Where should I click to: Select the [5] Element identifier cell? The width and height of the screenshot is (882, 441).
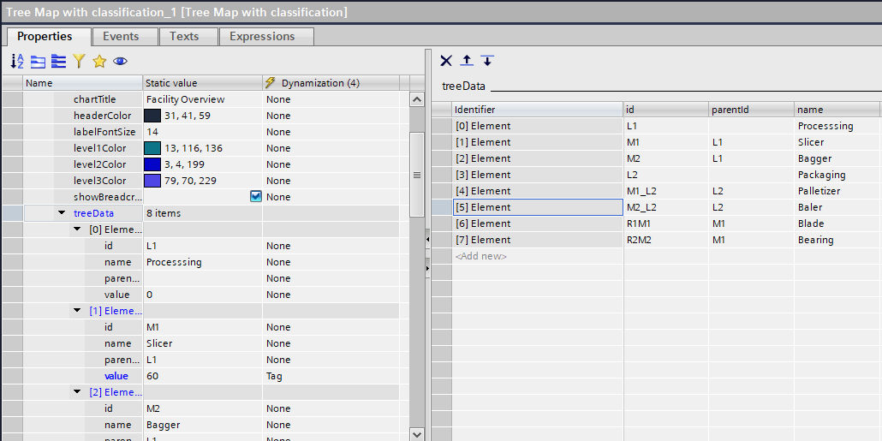[538, 207]
